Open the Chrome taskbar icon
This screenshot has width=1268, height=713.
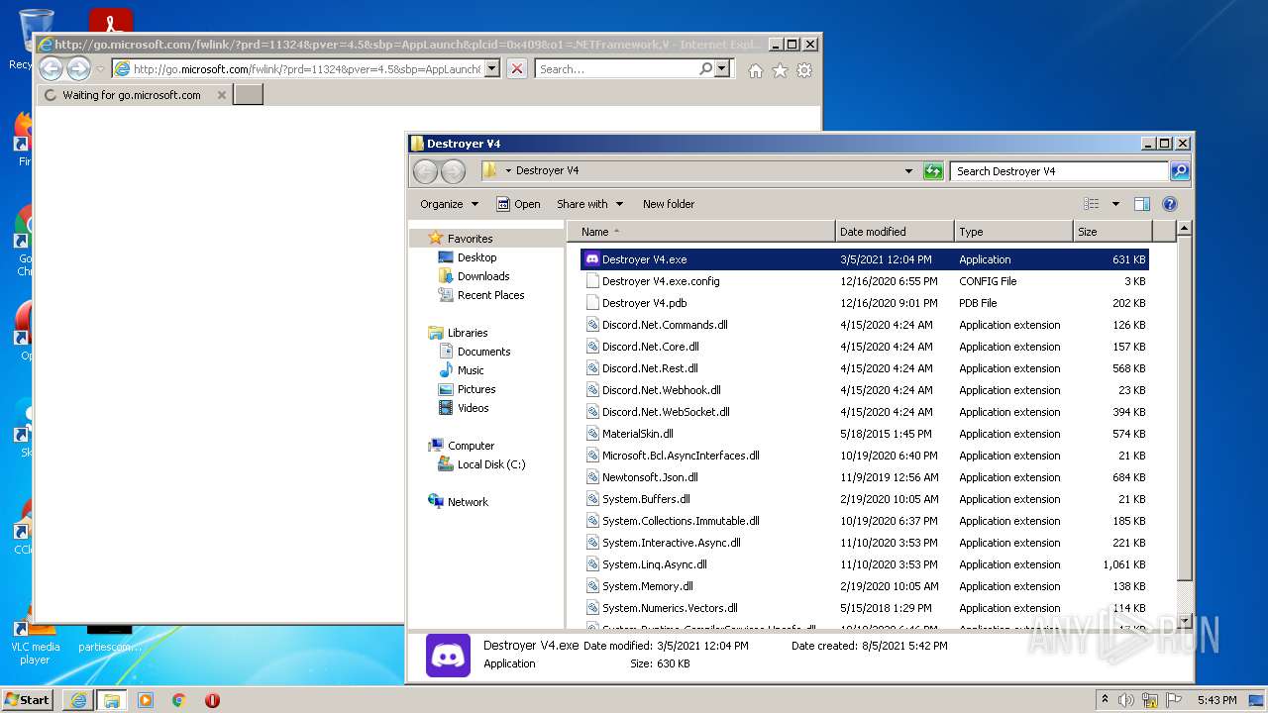[x=179, y=700]
